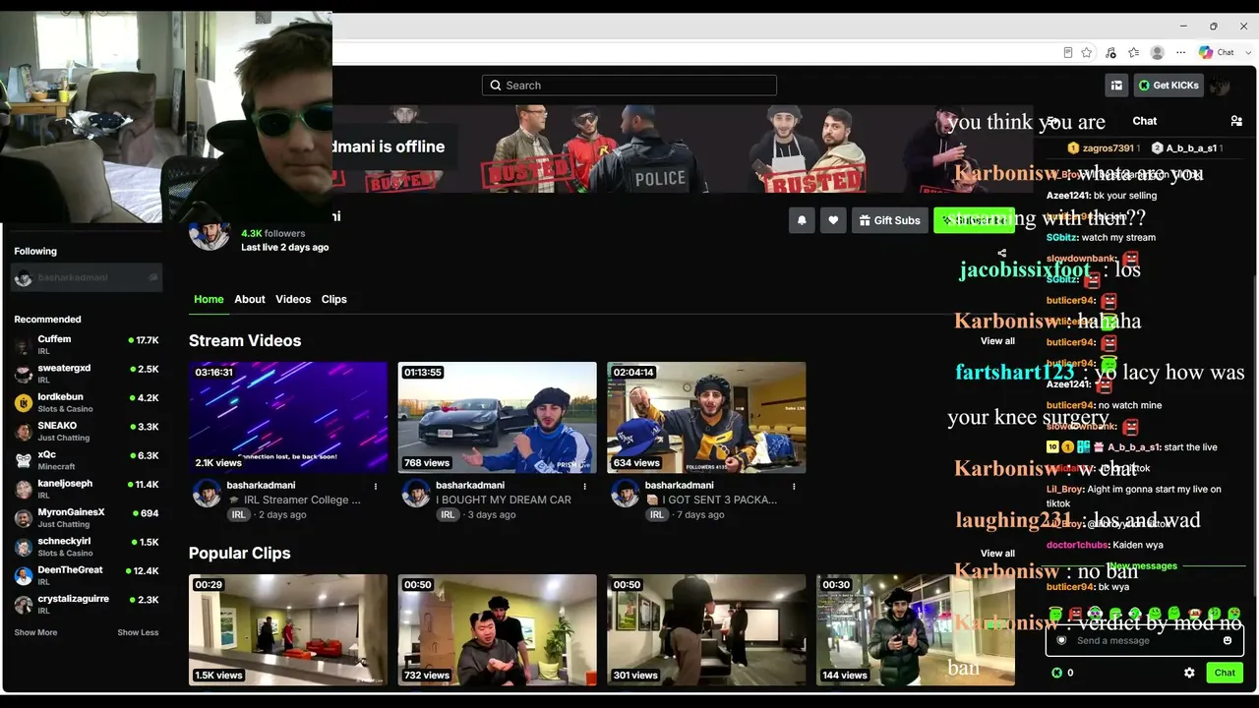Click lordkebun avatar in Recommended

24,403
